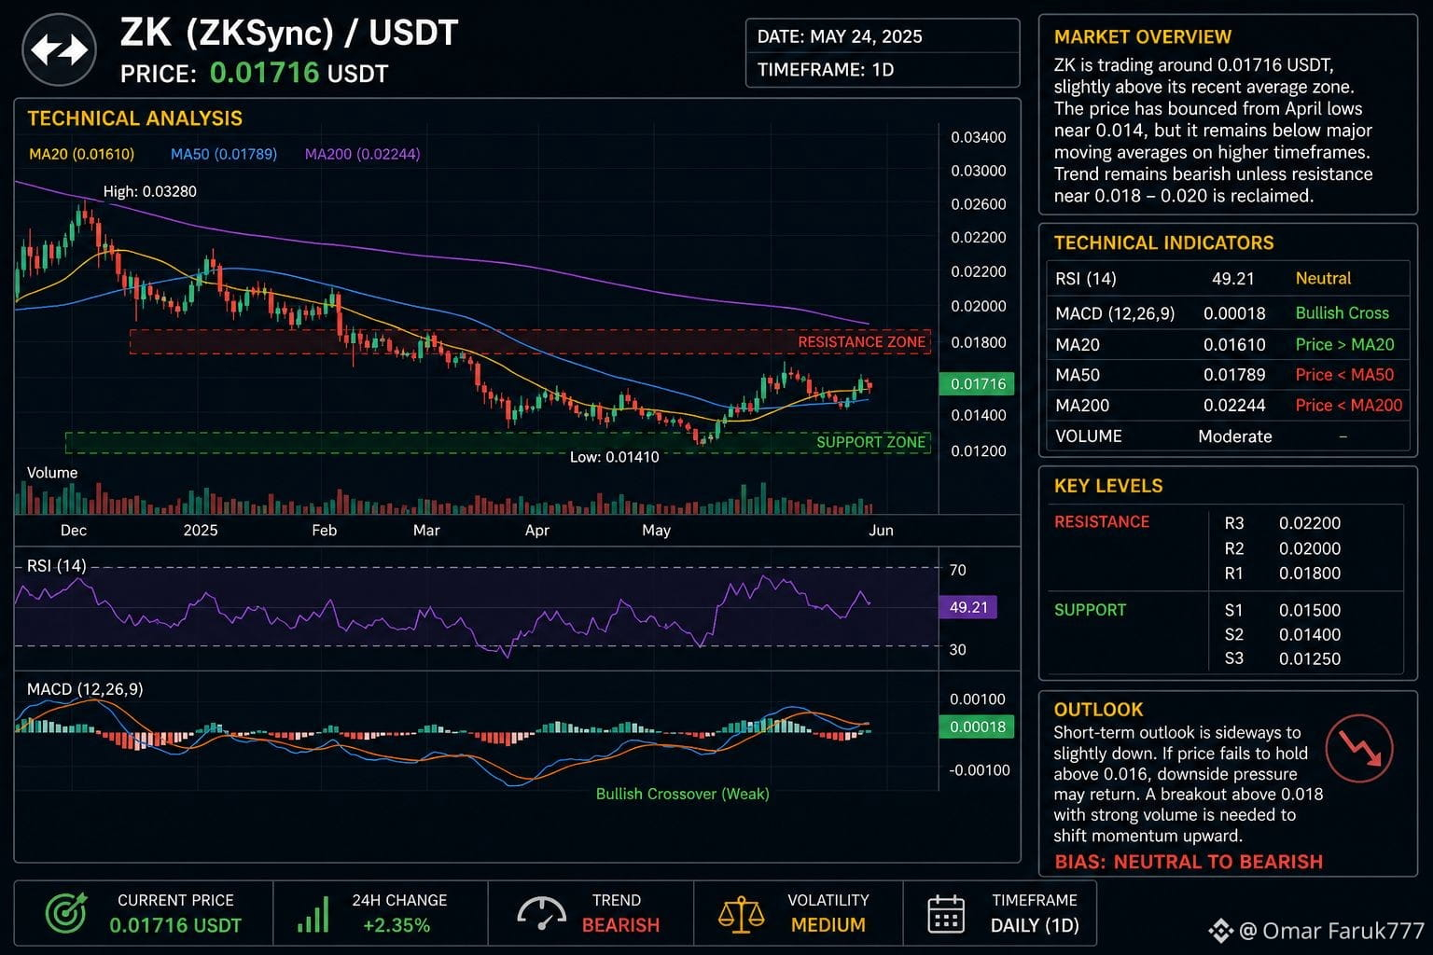This screenshot has width=1433, height=955.
Task: Click the "Bullish Crossover (Weak)" annotation
Action: [683, 794]
